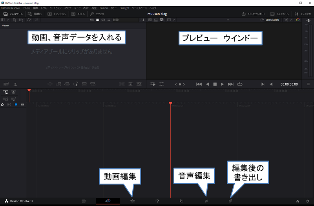This screenshot has width=314, height=206.
Task: Open the File (ファイル) menu
Action: click(x=26, y=8)
